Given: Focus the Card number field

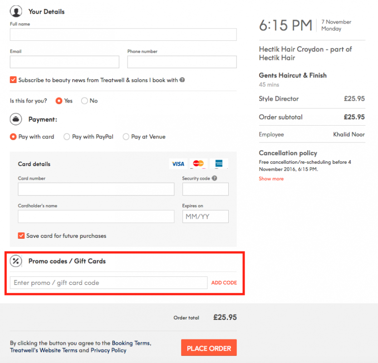Looking at the screenshot, I should coord(96,189).
